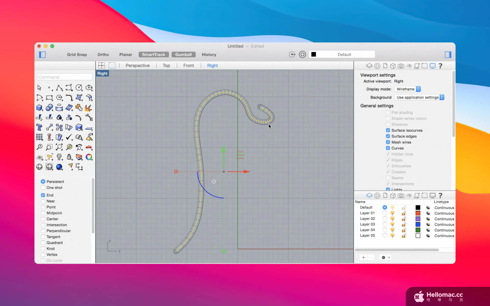This screenshot has height=306, width=490.
Task: Select the Persistent osnap radio button
Action: [x=43, y=182]
